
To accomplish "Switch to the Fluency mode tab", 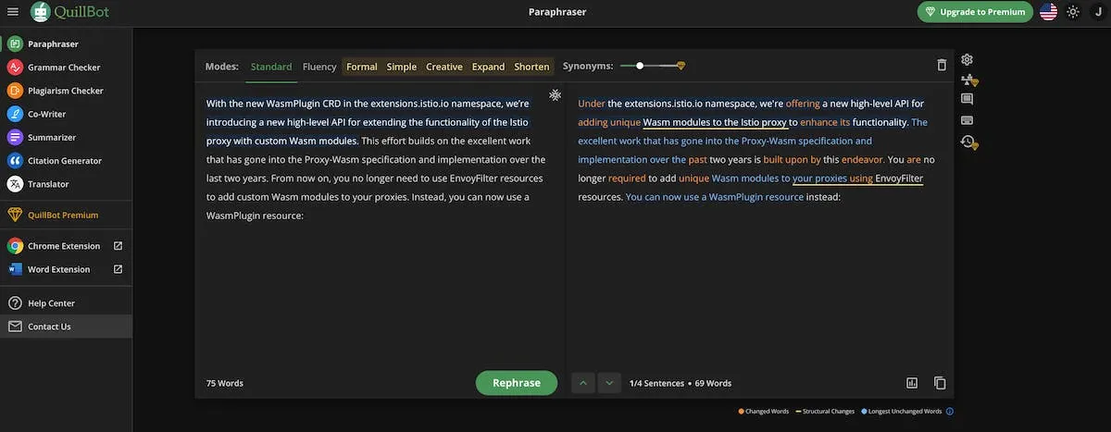I will click(x=319, y=67).
